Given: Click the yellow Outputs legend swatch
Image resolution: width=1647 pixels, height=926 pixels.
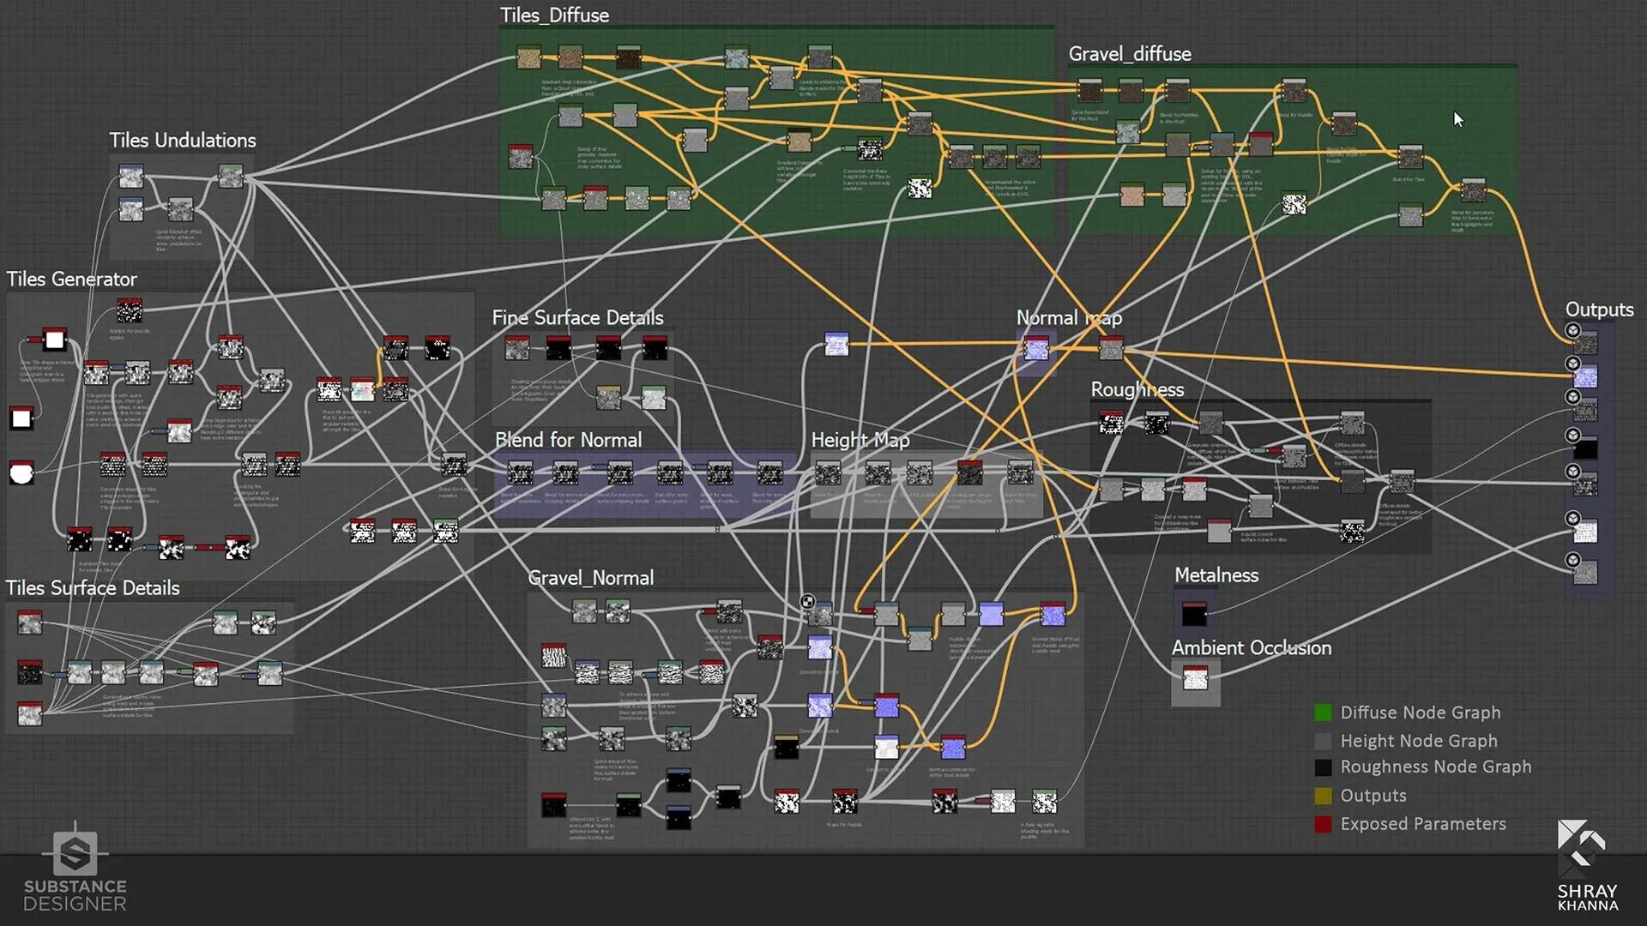Looking at the screenshot, I should point(1323,796).
